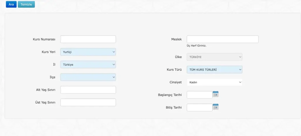Open the disabled Ülke dropdown showing TÜRKİYE

[215, 57]
